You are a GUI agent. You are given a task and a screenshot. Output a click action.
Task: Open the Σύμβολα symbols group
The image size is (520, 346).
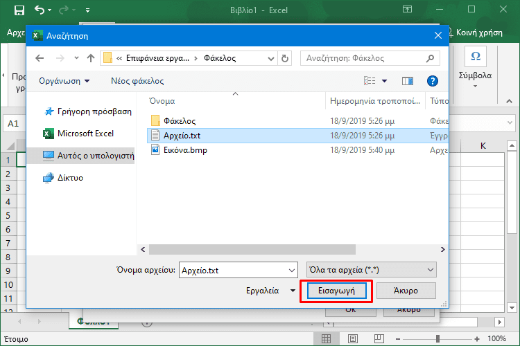475,68
